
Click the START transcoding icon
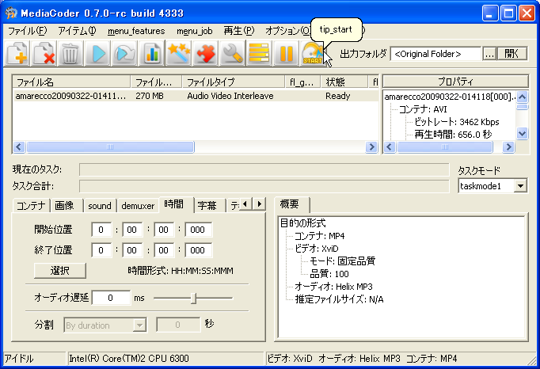[312, 54]
